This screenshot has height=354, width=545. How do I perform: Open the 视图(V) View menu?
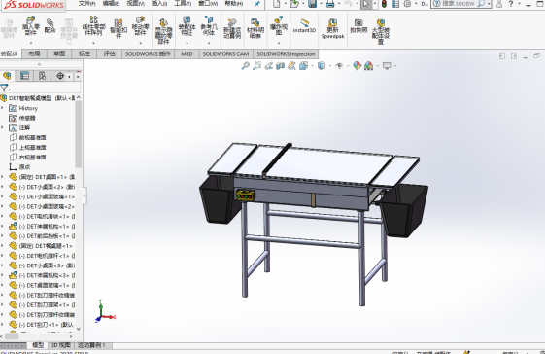136,3
